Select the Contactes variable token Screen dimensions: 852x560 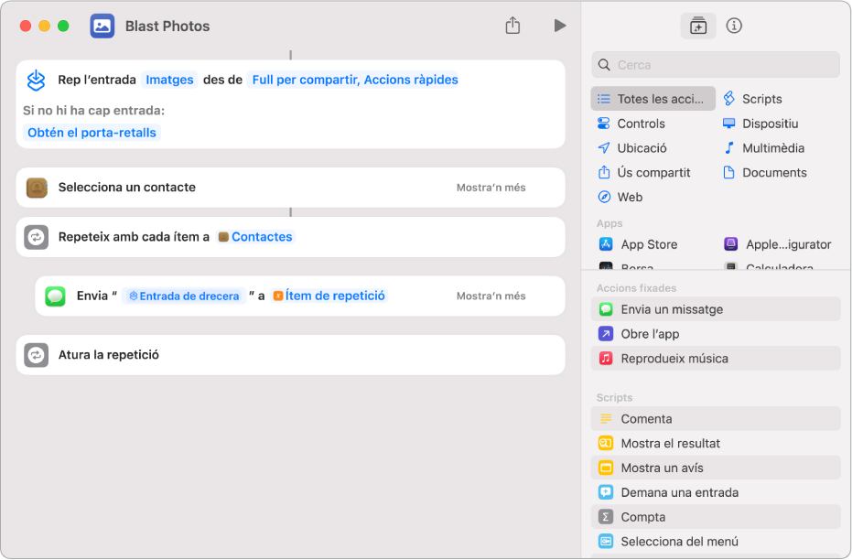point(261,237)
